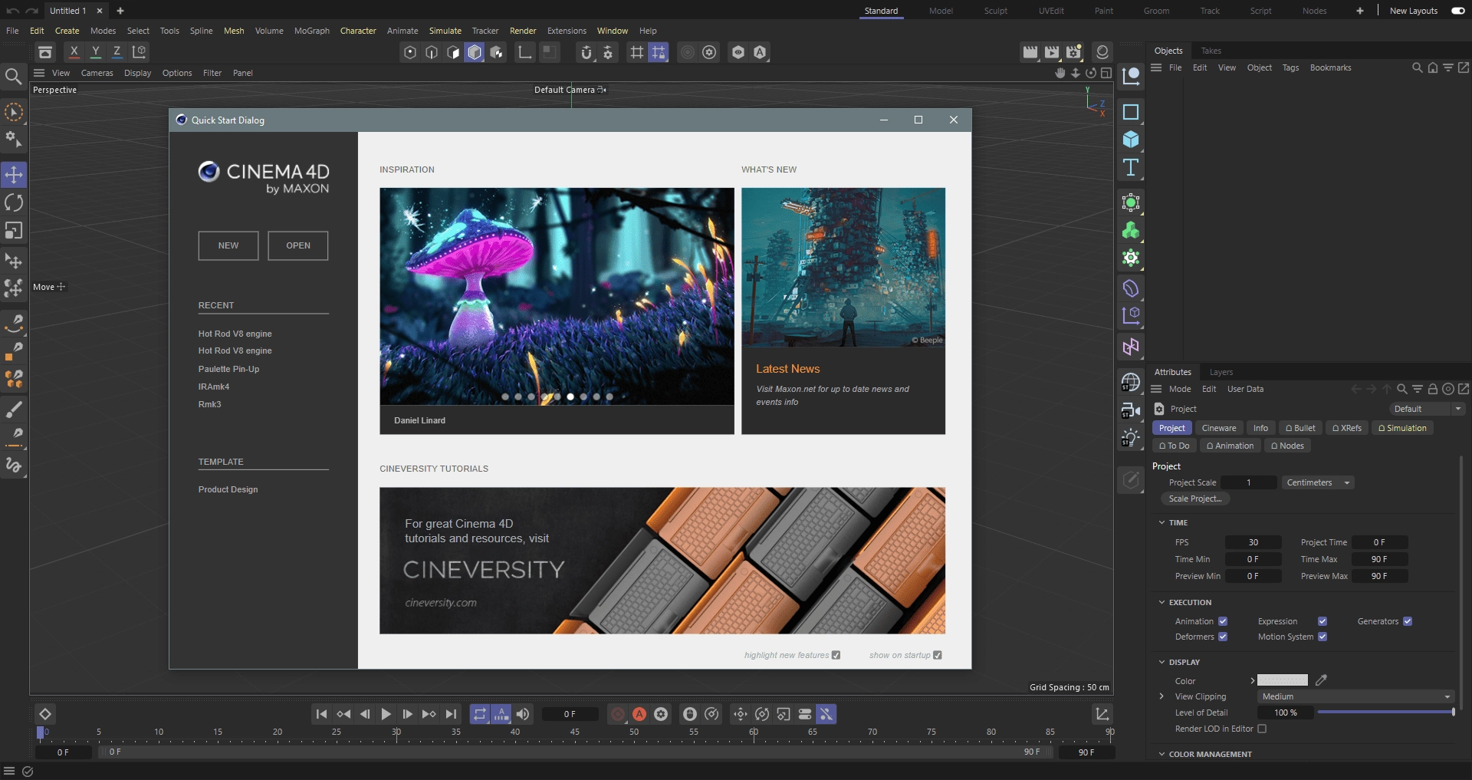Go to start of animation
Screen dimensions: 1472x780
click(321, 714)
